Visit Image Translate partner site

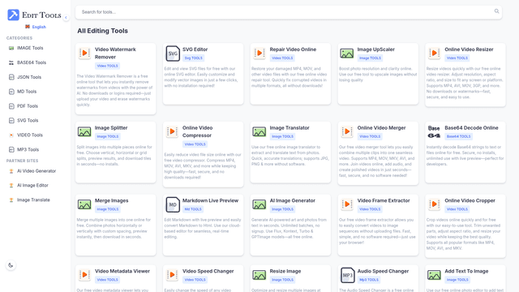[x=33, y=200]
